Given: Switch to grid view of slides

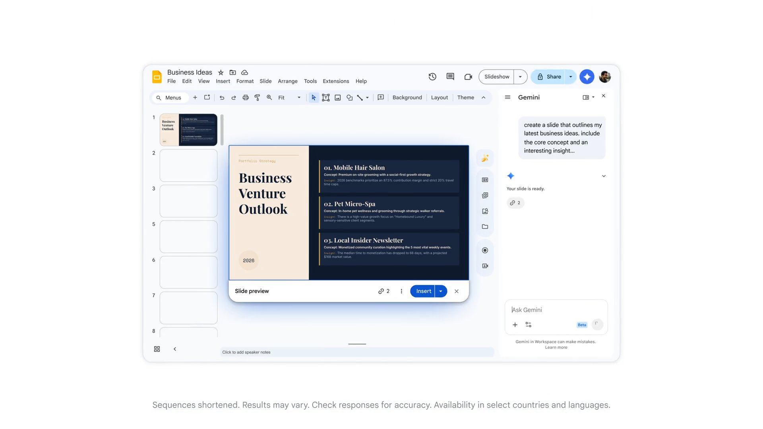Looking at the screenshot, I should 157,349.
